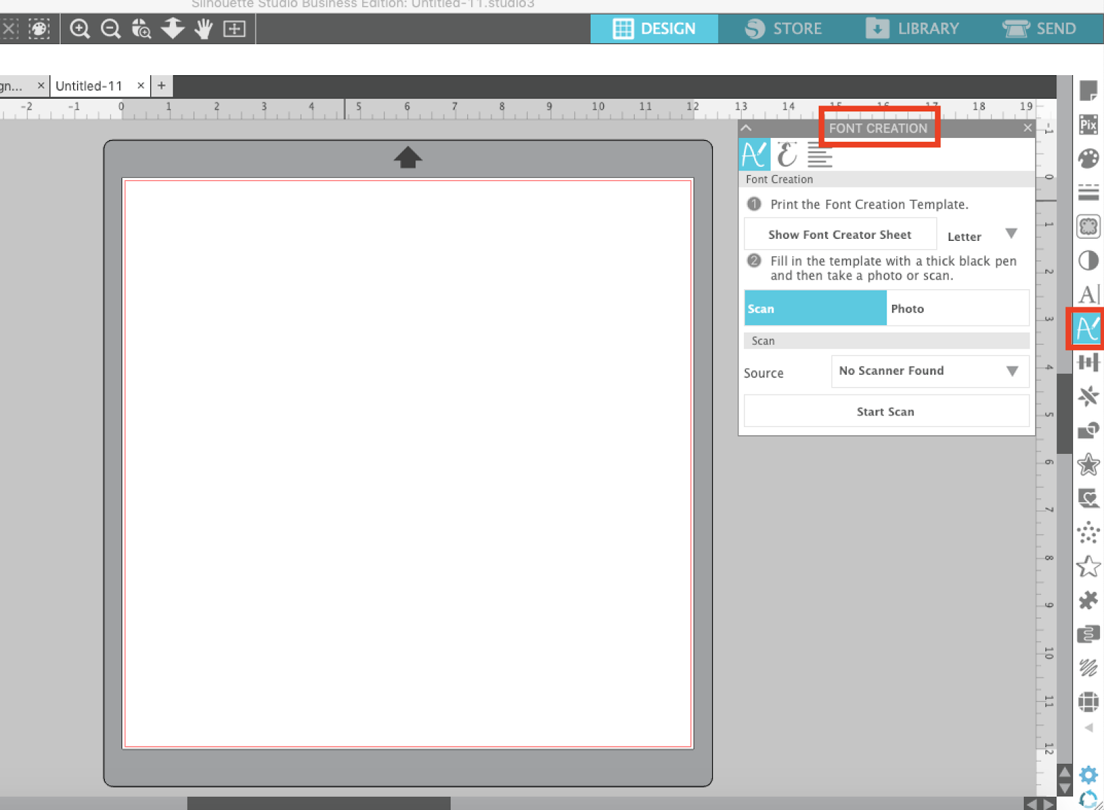Open the Trace heart panel

tap(1088, 498)
